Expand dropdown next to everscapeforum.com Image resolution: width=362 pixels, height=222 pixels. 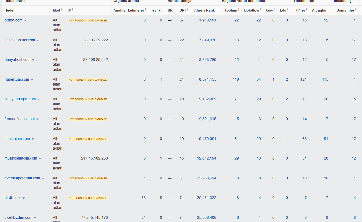pyautogui.click(x=43, y=179)
